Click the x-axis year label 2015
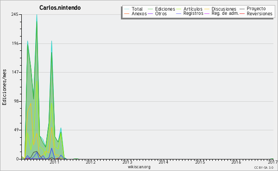 tap(200, 162)
